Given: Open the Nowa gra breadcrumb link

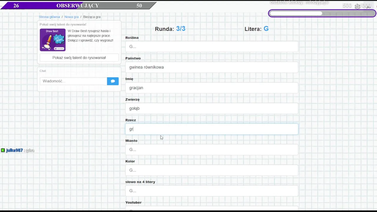Looking at the screenshot, I should point(72,17).
